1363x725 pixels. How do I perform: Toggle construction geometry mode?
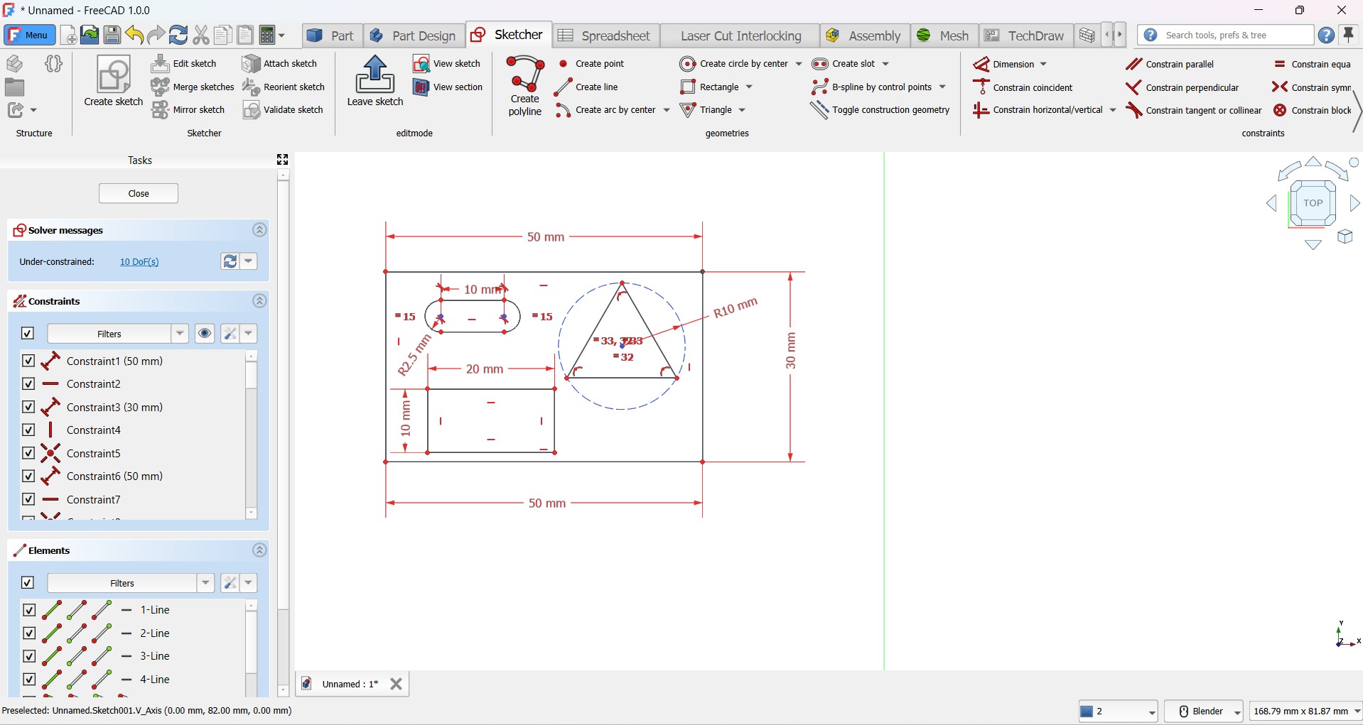(880, 110)
